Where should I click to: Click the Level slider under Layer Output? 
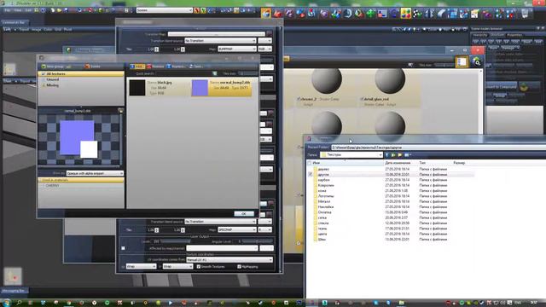click(x=175, y=241)
